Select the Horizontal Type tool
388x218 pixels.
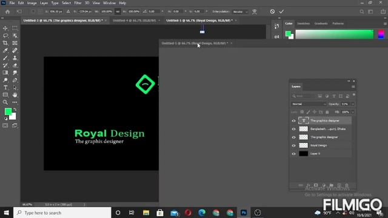click(x=5, y=87)
